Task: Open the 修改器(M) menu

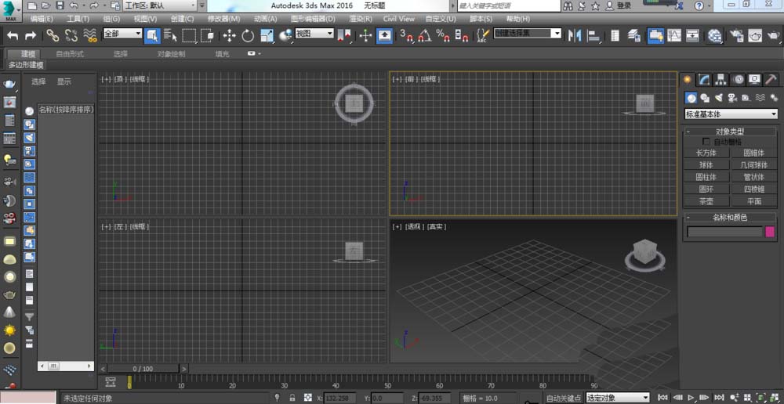Action: pos(223,19)
